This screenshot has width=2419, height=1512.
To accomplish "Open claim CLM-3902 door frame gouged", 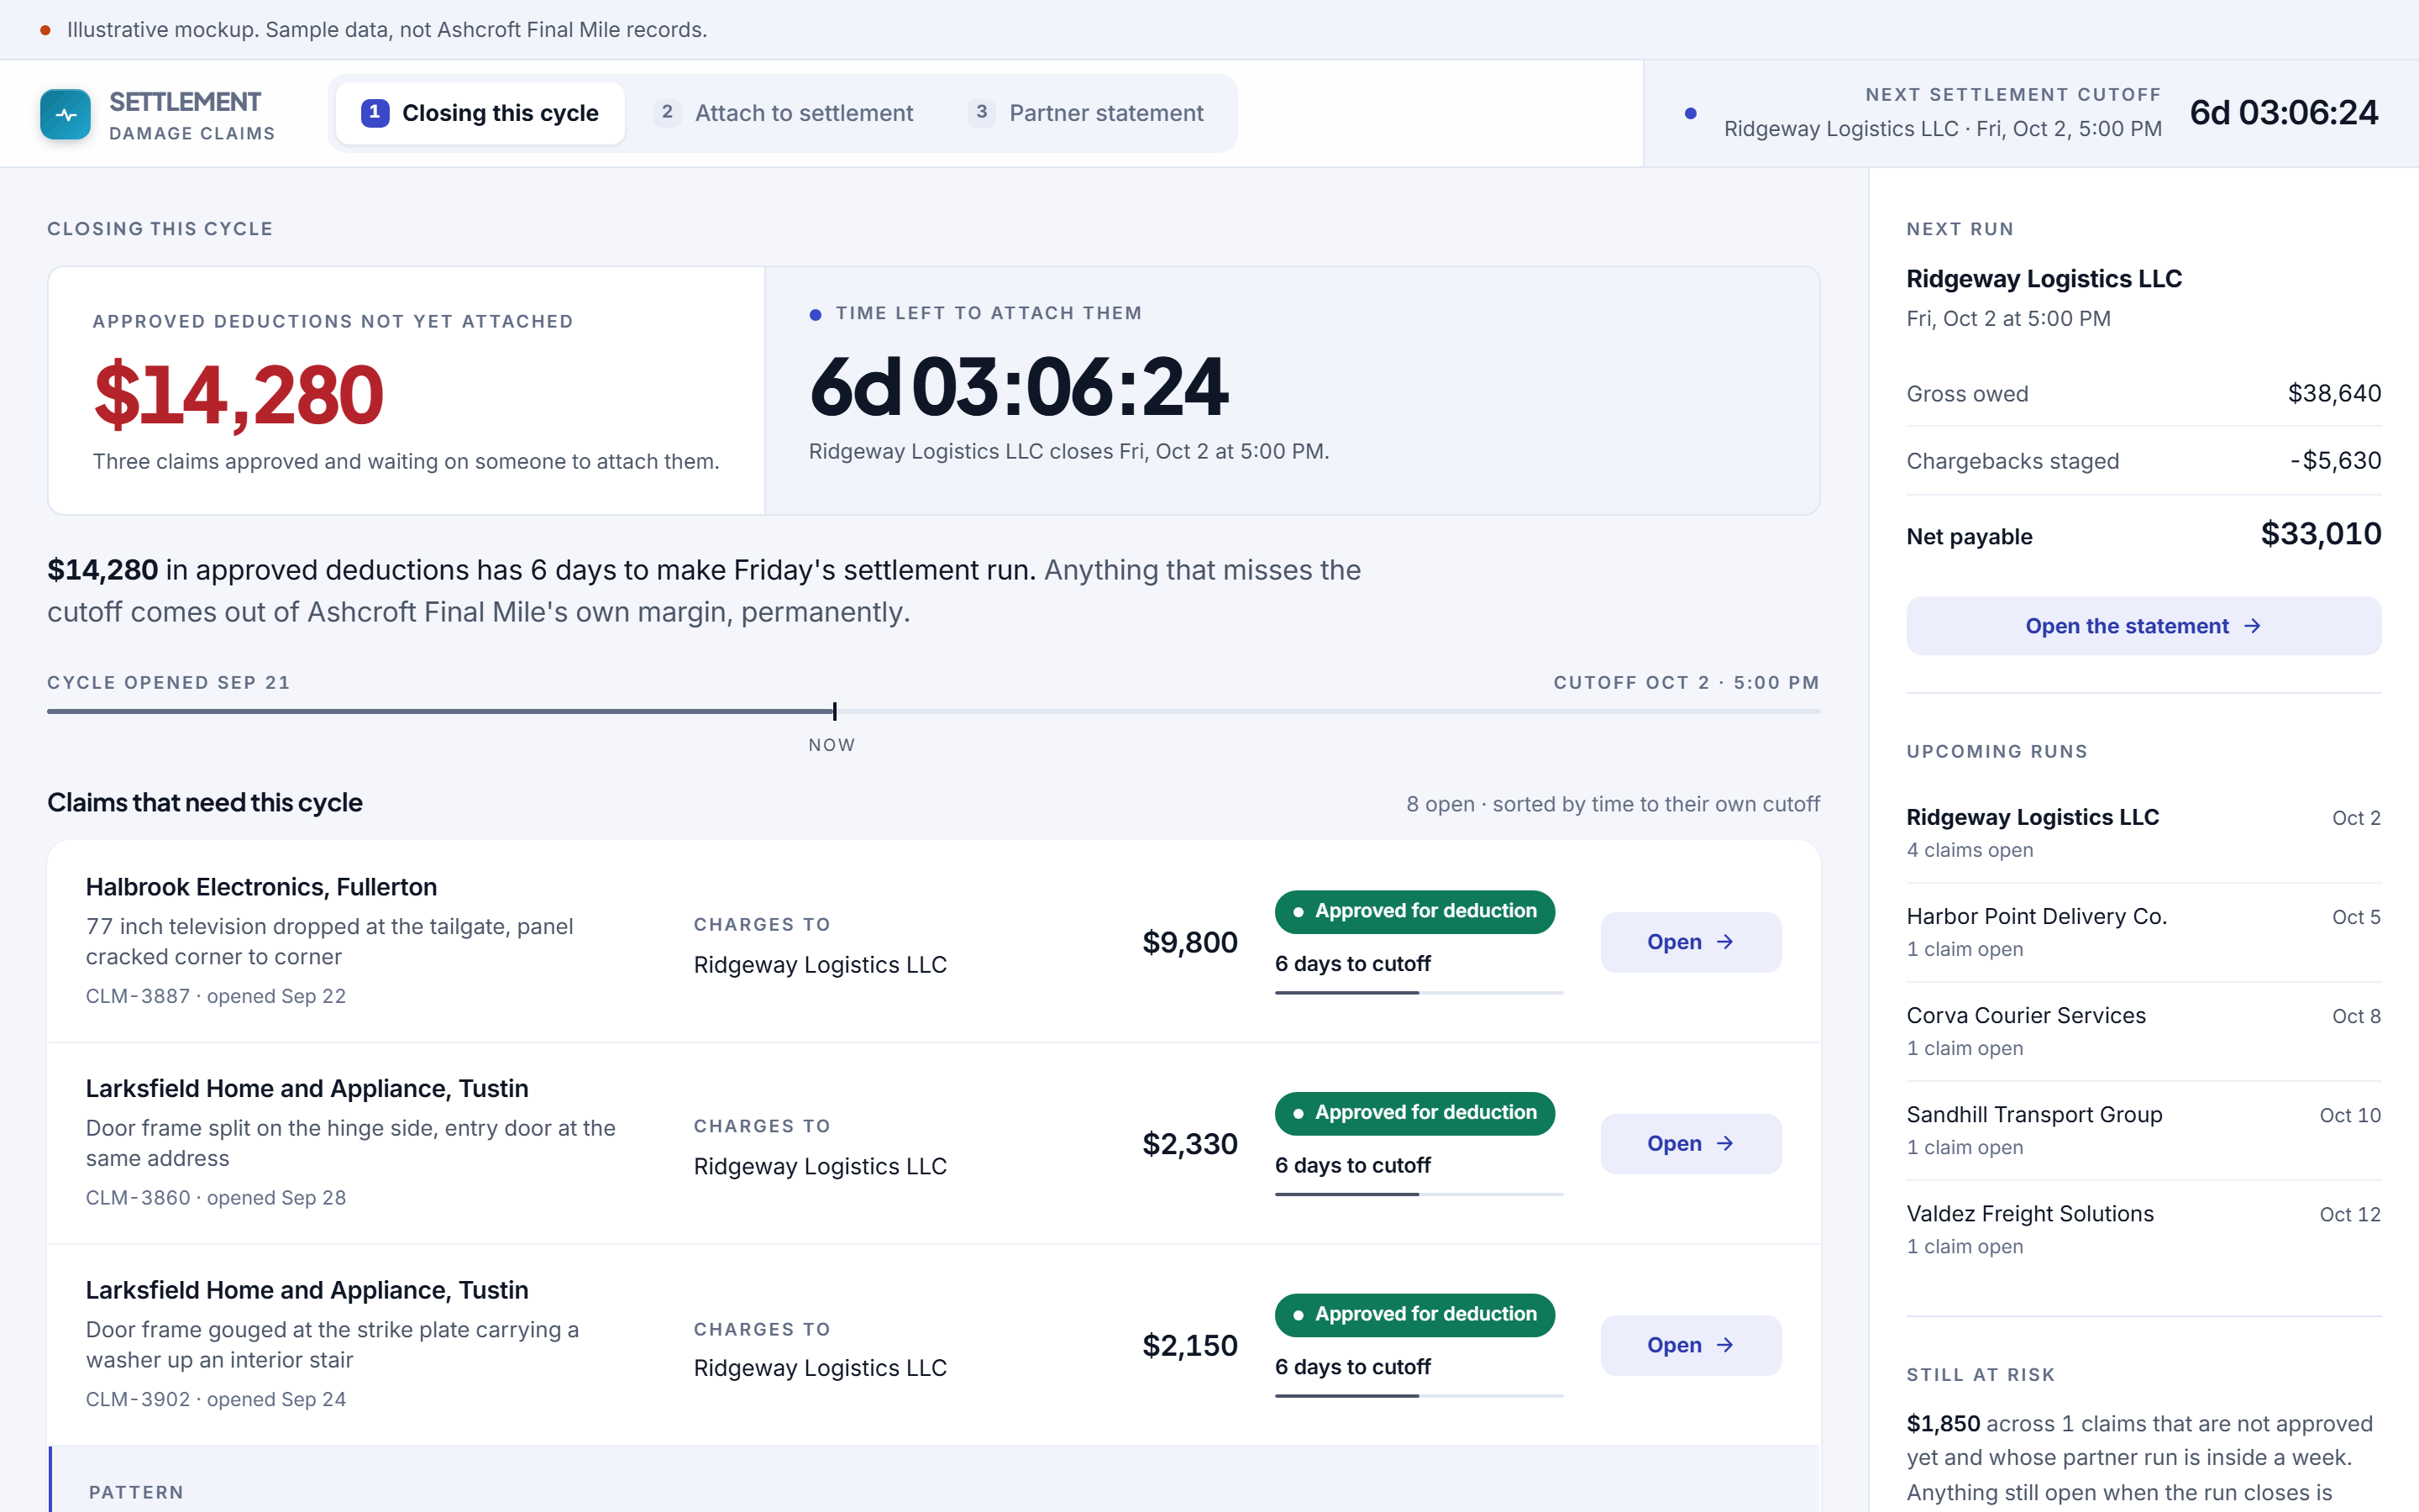I will (1690, 1345).
